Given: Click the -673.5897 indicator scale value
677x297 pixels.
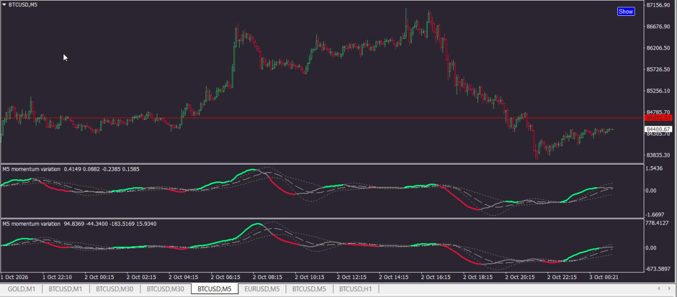Looking at the screenshot, I should coord(659,269).
